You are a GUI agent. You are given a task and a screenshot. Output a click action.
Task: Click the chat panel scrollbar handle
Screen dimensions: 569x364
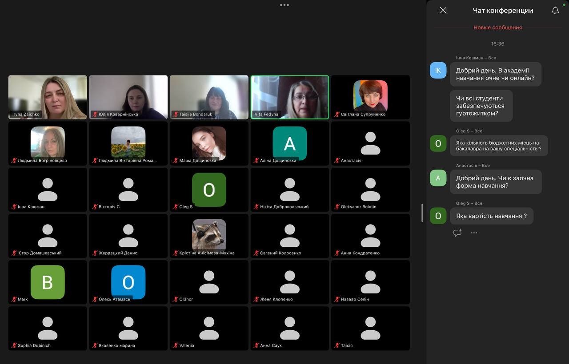(x=422, y=213)
